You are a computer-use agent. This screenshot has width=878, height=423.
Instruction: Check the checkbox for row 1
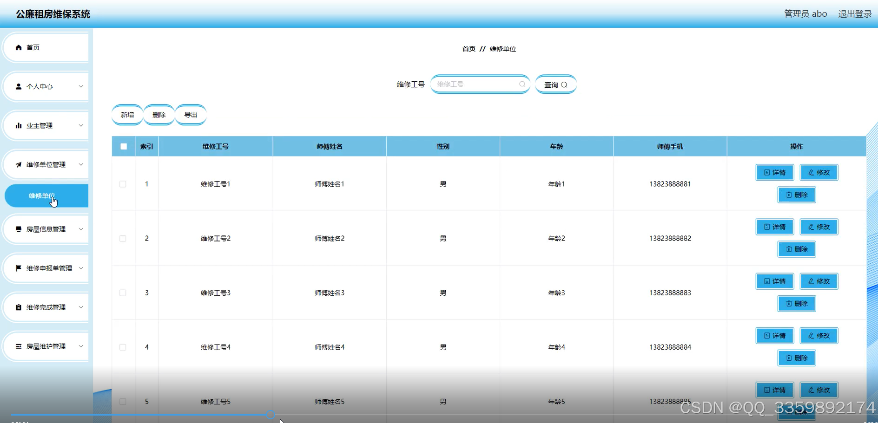[123, 184]
